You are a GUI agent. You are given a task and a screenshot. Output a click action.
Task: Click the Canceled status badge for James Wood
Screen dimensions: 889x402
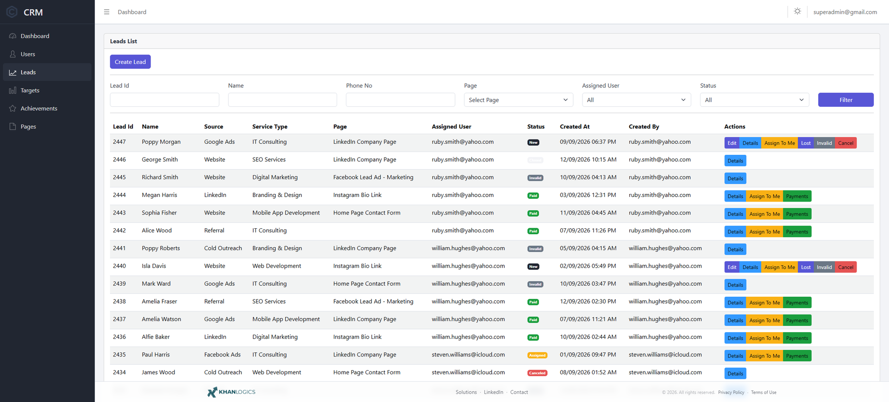[537, 373]
